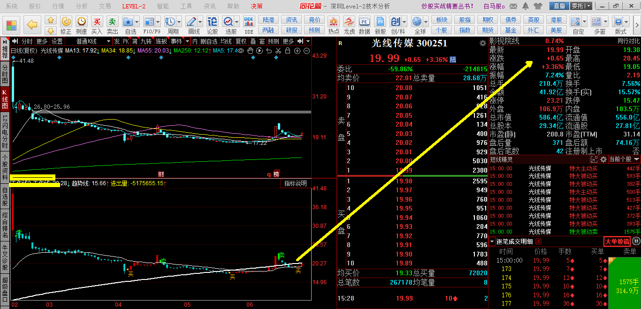This screenshot has width=641, height=309.
Task: Open the DDE data icon
Action: [249, 22]
